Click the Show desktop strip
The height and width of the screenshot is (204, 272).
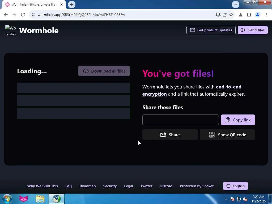tap(270, 199)
